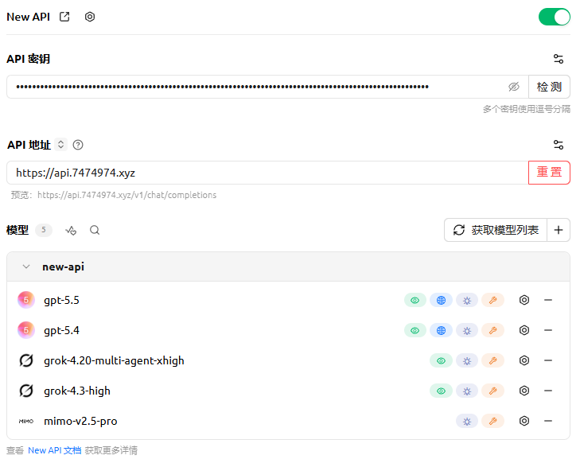Click the vision eye badge for grok-4.20-multi-agent-xhigh
580x463 pixels.
(x=441, y=361)
